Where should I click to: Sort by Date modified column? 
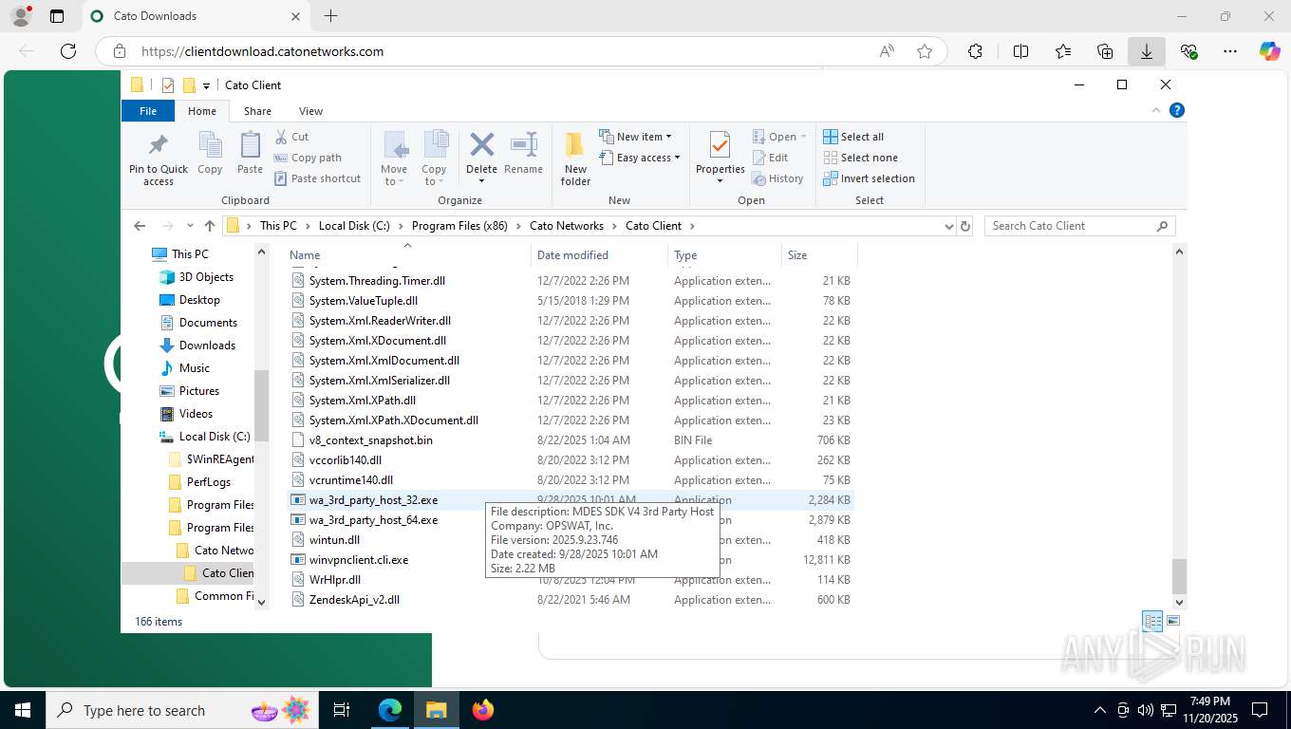599,254
